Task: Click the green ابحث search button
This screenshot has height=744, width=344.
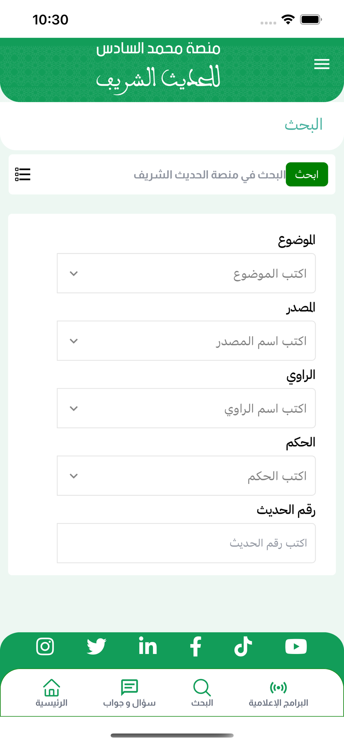Action: click(x=307, y=174)
